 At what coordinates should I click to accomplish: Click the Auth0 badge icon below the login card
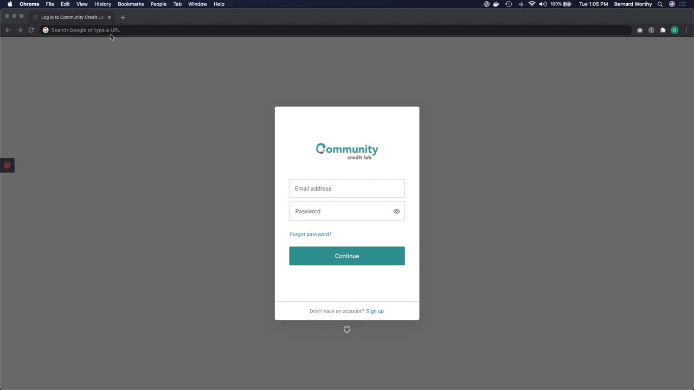click(347, 330)
